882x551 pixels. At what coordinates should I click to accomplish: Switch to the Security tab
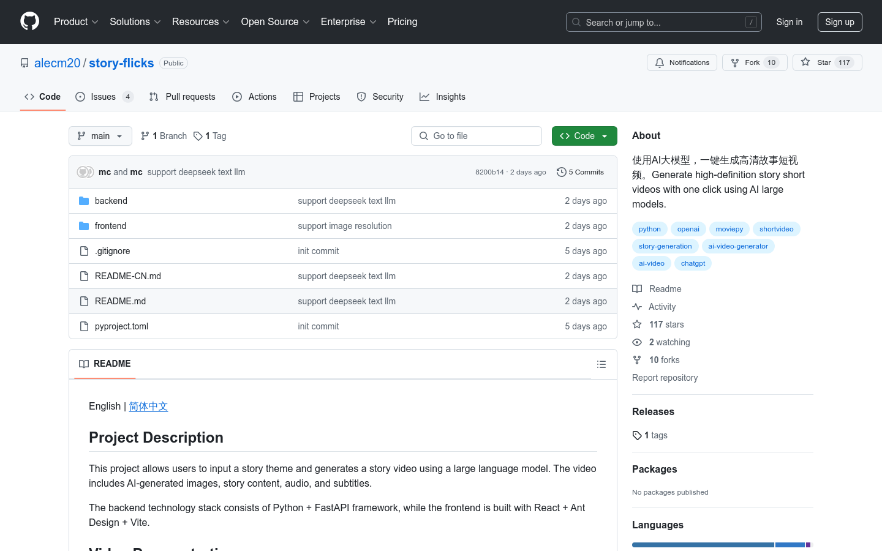click(x=380, y=97)
